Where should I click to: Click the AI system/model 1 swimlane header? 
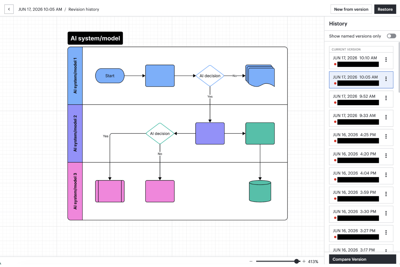pyautogui.click(x=75, y=76)
